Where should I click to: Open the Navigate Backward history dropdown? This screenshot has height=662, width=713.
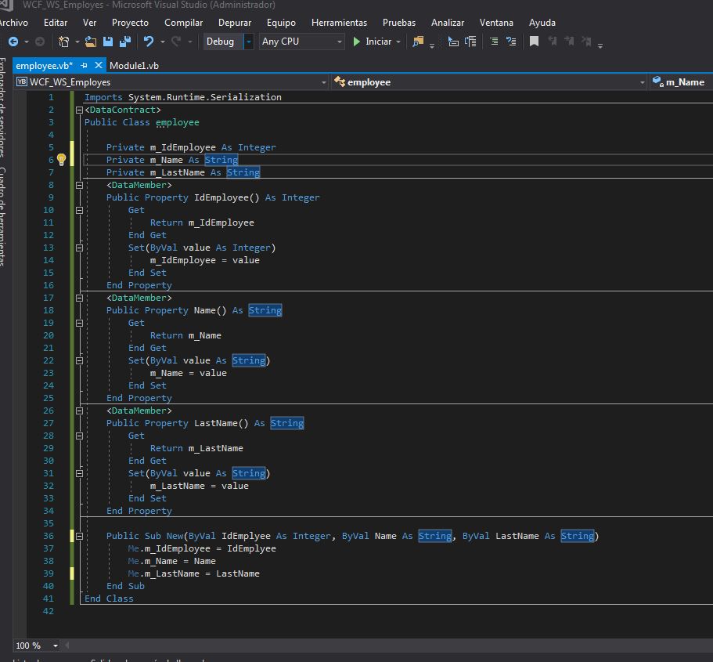click(x=27, y=42)
